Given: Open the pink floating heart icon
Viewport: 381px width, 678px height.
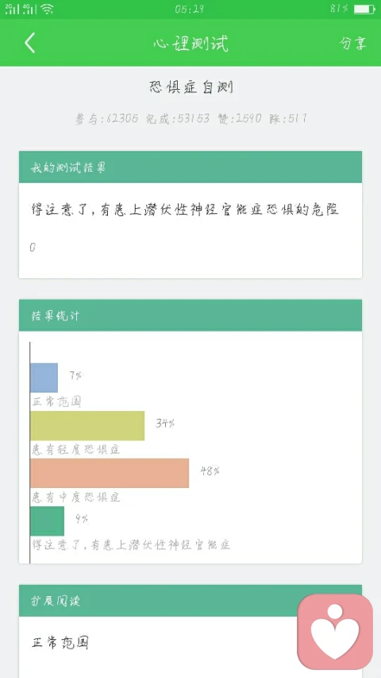Looking at the screenshot, I should [x=335, y=631].
